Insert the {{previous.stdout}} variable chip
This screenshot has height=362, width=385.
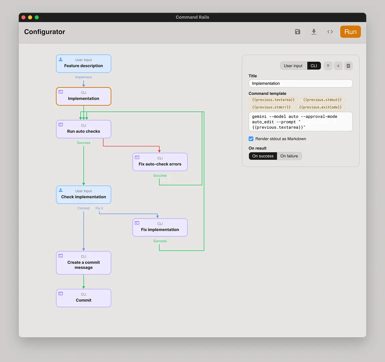[x=322, y=100]
